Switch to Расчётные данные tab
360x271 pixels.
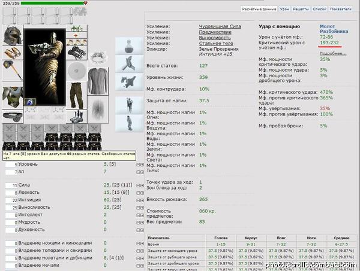(259, 9)
